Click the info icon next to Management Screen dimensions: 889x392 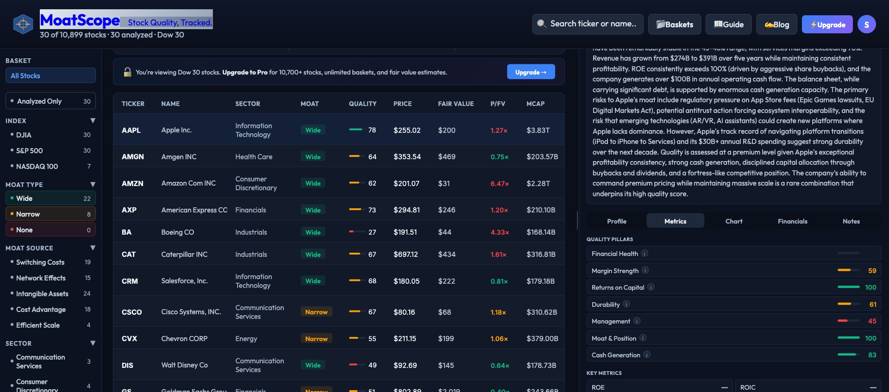[637, 321]
